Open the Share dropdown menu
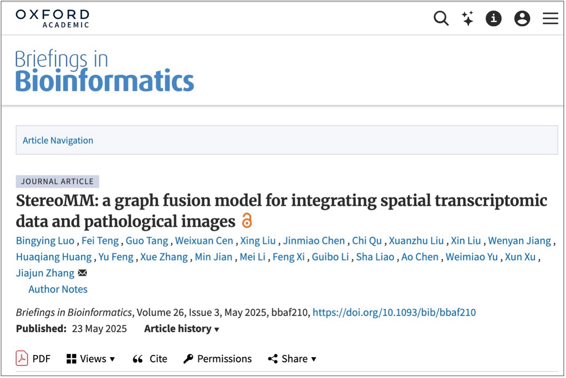 pos(292,359)
